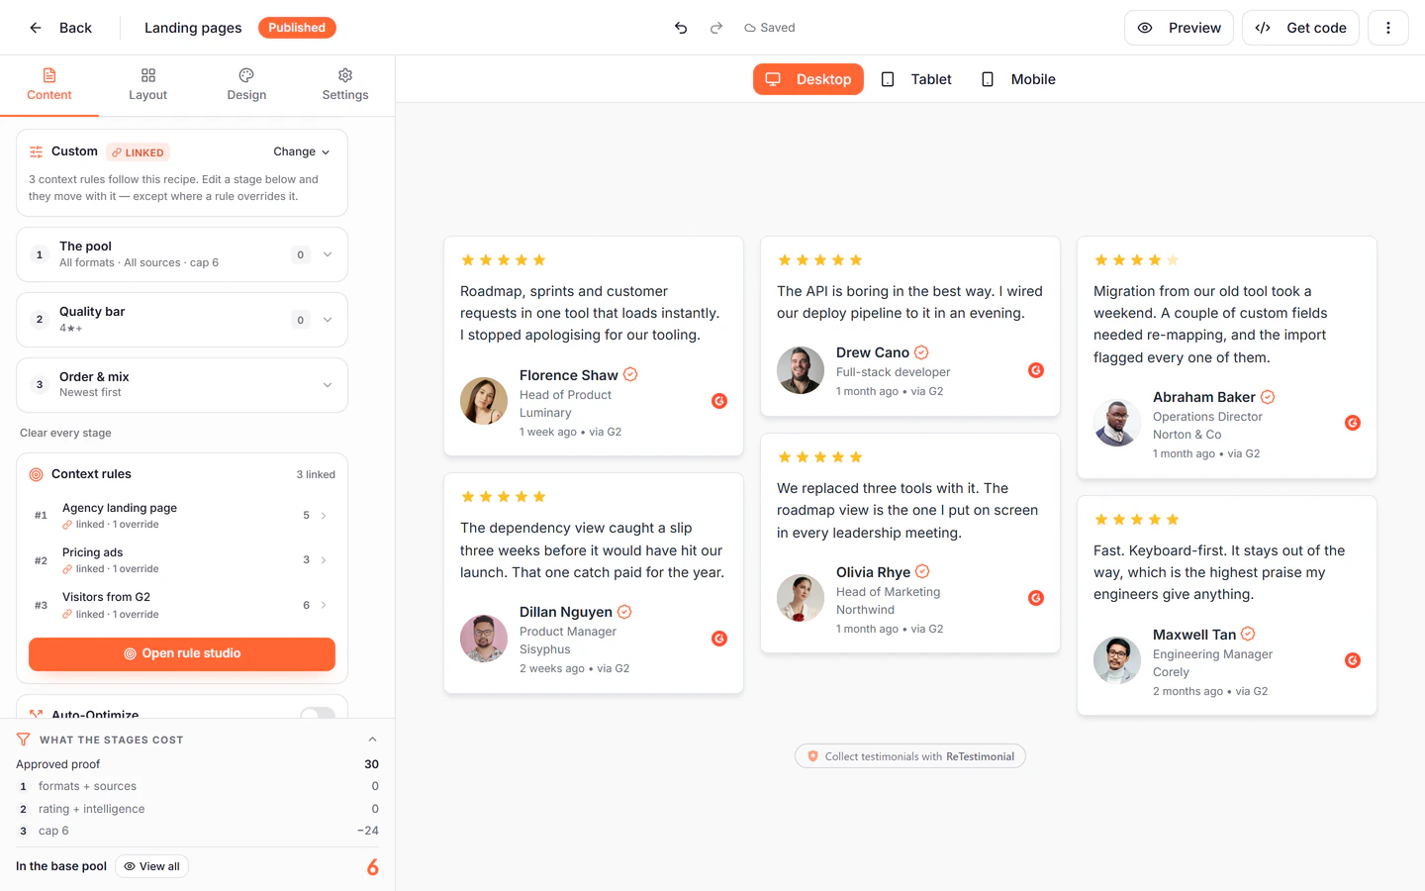The width and height of the screenshot is (1425, 891).
Task: Expand the Quality bar stage
Action: tap(182, 320)
